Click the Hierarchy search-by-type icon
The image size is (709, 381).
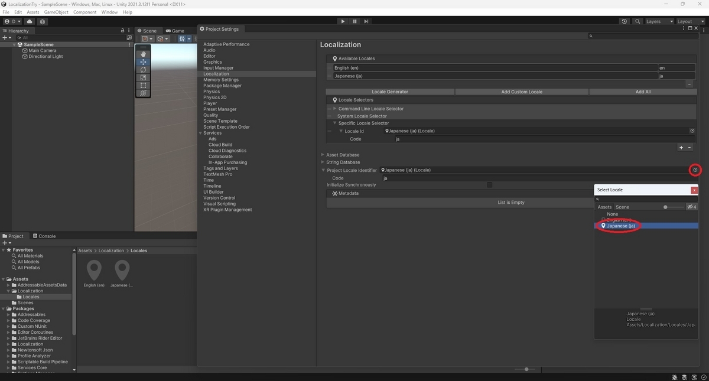pyautogui.click(x=129, y=38)
